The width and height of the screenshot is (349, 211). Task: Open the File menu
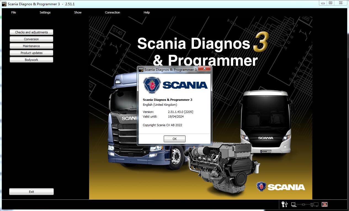tap(14, 12)
